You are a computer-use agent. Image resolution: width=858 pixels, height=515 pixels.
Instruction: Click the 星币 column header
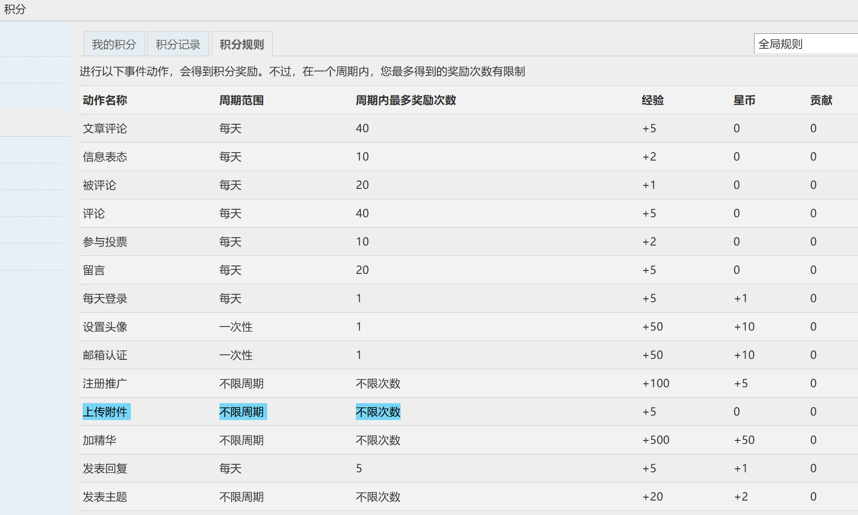pos(744,100)
